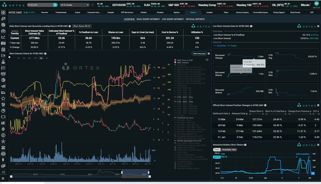Click the ticket icon in the sidebar

[3, 117]
